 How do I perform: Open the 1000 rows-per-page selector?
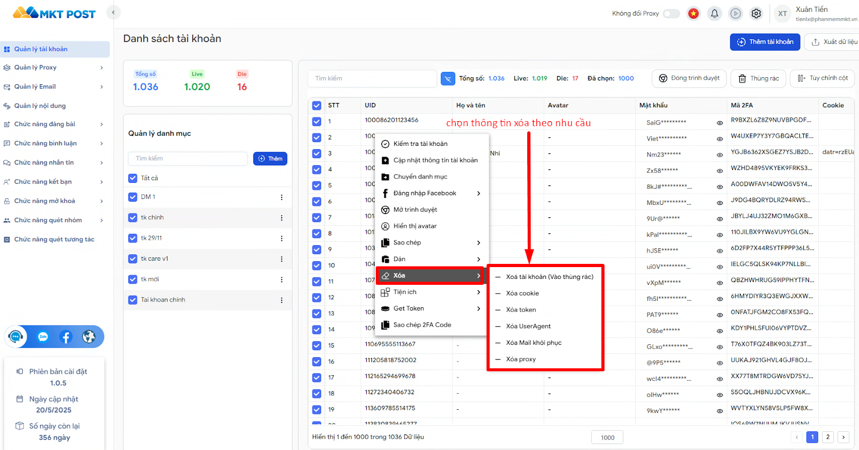608,438
